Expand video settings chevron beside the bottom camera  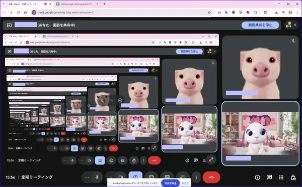[111, 177]
